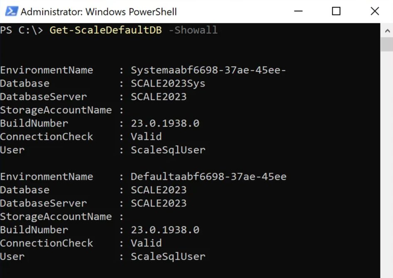This screenshot has width=393, height=278.
Task: Click the window title 'Administrator: Windows PowerShell'
Action: [98, 12]
